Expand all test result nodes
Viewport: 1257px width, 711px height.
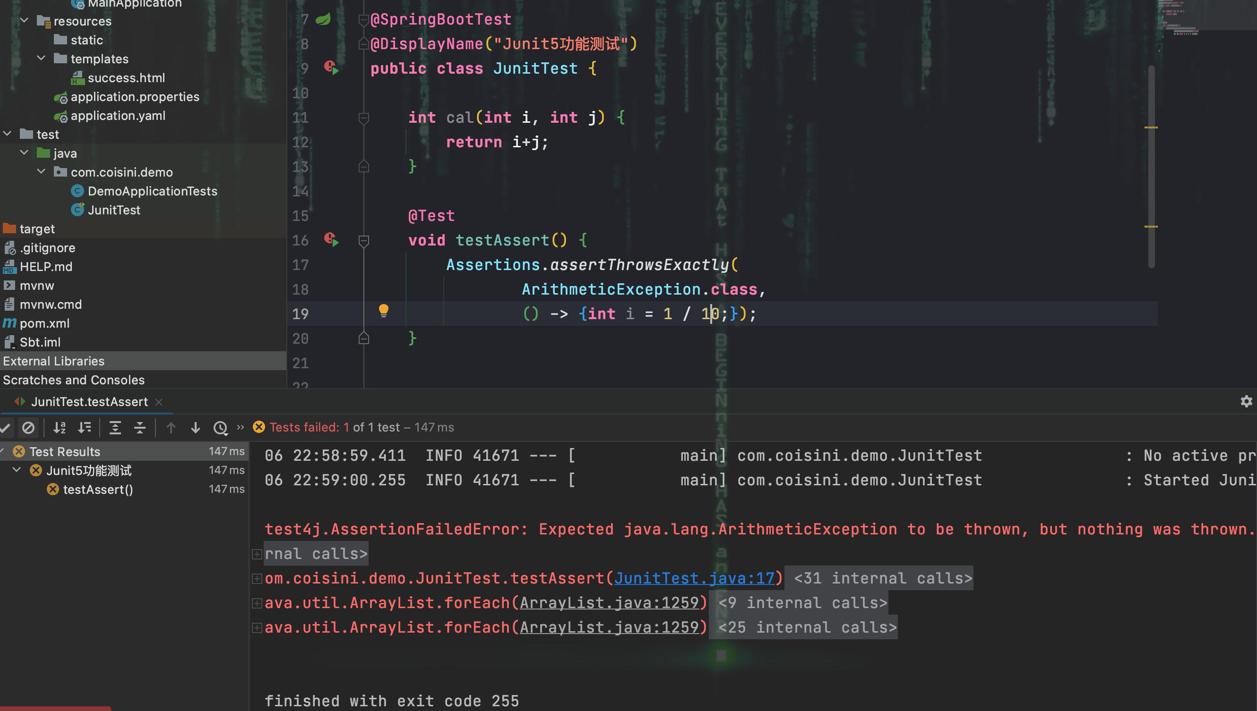[115, 428]
